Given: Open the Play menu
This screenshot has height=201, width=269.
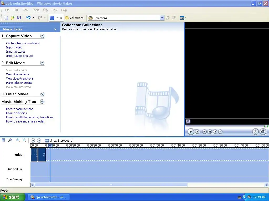Looking at the screenshot, I should pyautogui.click(x=54, y=10).
